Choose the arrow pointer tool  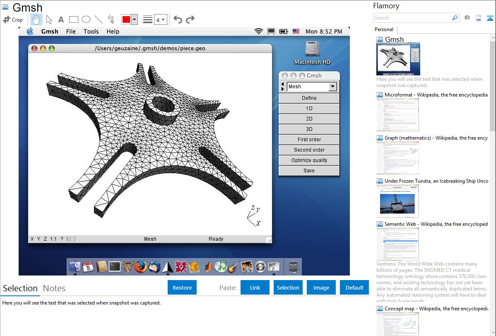(49, 19)
